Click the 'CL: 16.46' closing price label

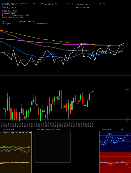click(x=48, y=5)
